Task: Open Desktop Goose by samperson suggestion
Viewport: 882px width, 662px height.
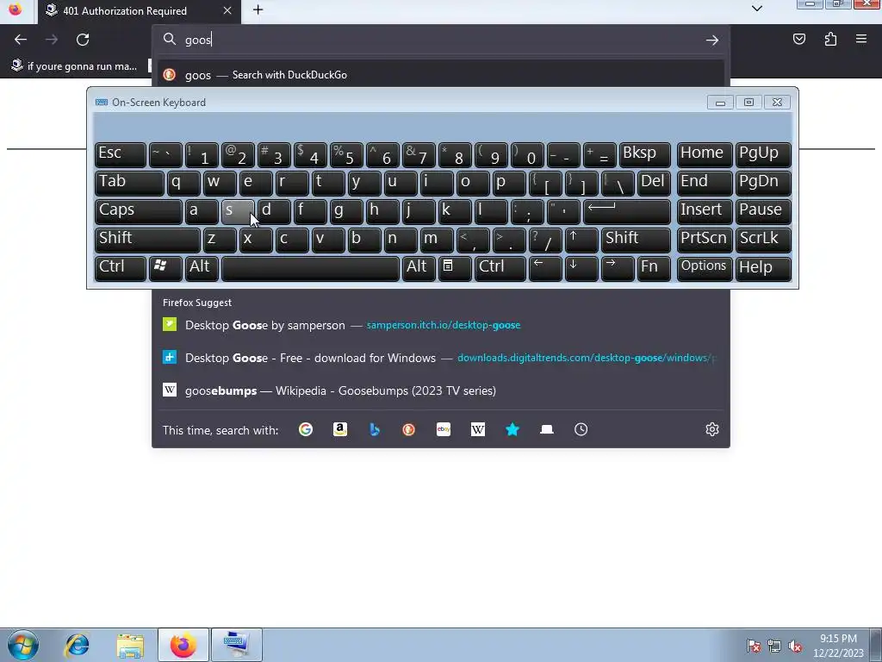Action: pos(441,325)
